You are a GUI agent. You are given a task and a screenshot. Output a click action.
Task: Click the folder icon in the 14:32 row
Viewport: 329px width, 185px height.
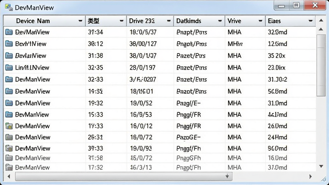tap(9, 91)
